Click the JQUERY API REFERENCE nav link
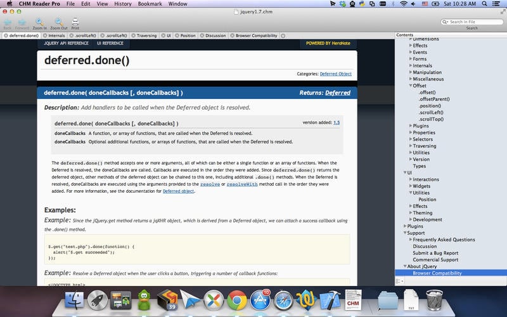The height and width of the screenshot is (317, 507). click(x=66, y=43)
